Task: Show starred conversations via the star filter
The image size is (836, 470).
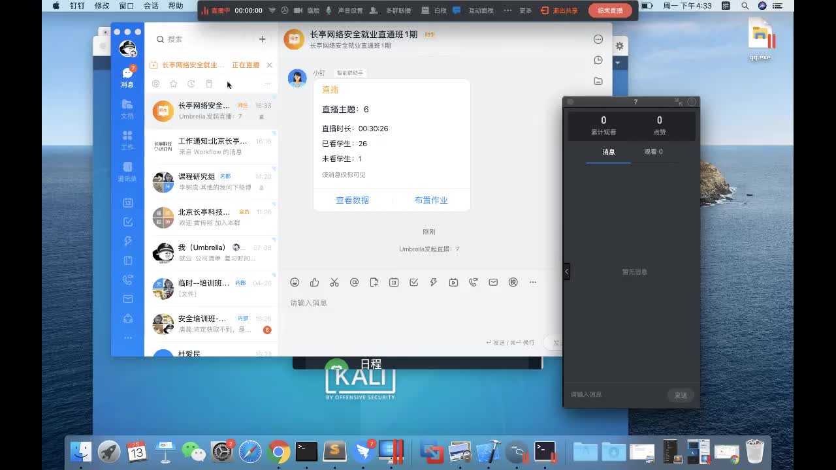Action: point(173,84)
